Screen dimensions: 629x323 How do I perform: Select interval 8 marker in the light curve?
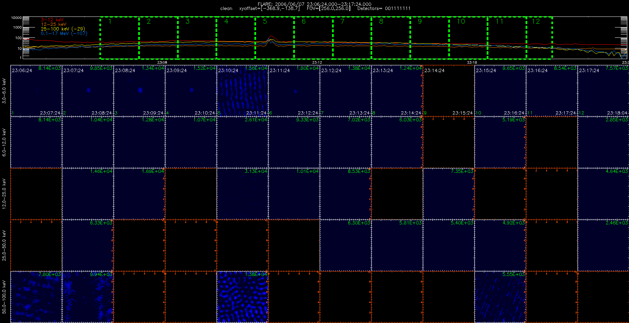pyautogui.click(x=381, y=22)
